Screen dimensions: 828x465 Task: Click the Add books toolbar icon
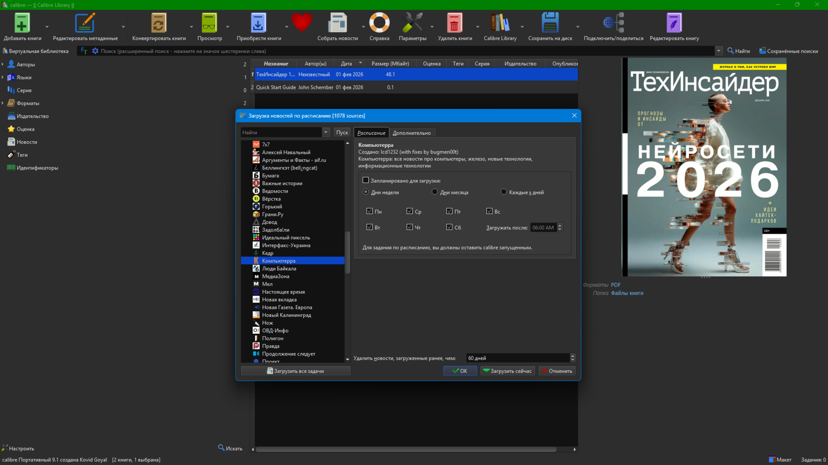[21, 24]
